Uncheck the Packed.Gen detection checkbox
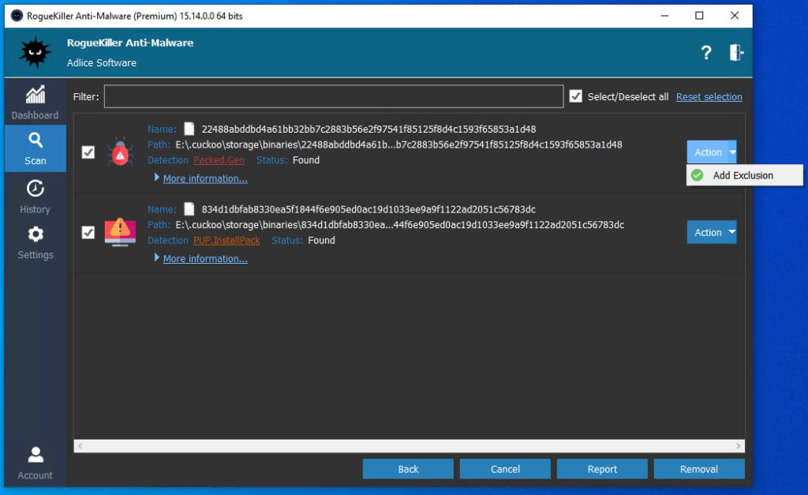Viewport: 808px width, 495px height. (88, 152)
